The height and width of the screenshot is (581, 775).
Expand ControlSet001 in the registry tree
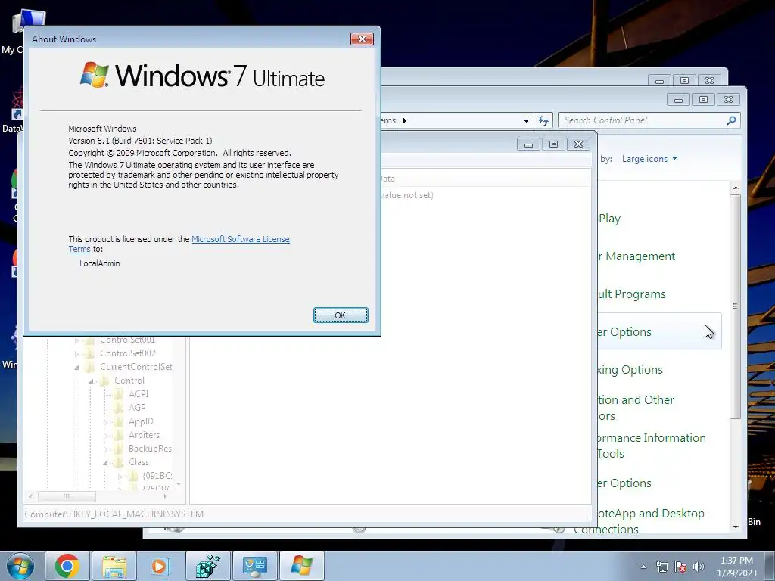tap(76, 340)
